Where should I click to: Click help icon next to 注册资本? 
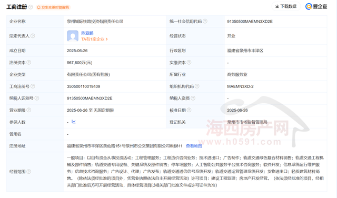tap(28, 62)
